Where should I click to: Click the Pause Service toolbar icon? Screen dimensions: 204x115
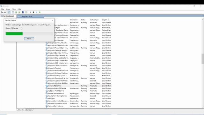[37, 12]
